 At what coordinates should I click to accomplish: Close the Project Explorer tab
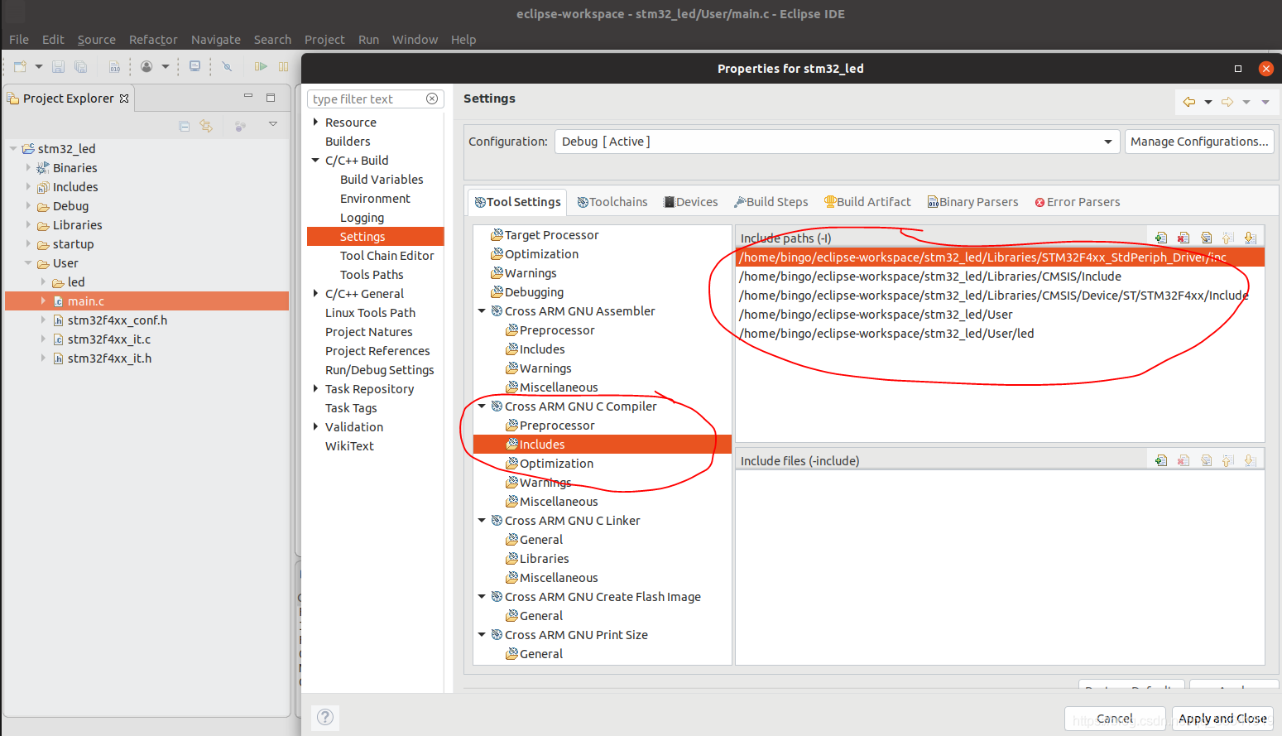point(124,99)
